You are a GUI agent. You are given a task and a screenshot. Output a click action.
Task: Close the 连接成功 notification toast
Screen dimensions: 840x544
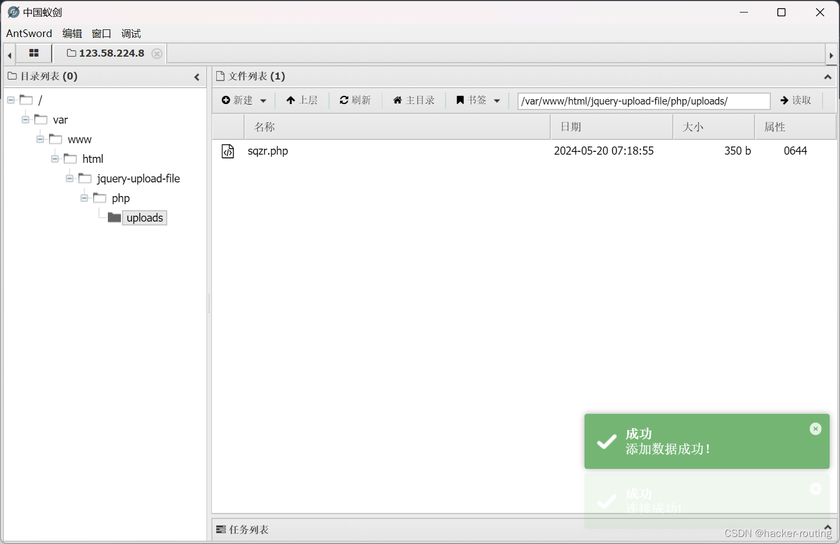(815, 488)
